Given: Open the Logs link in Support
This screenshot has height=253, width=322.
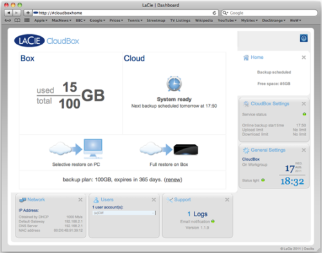Looking at the screenshot, I should [198, 214].
